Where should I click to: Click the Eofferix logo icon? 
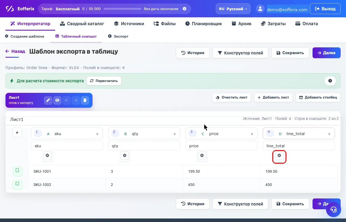(10, 9)
